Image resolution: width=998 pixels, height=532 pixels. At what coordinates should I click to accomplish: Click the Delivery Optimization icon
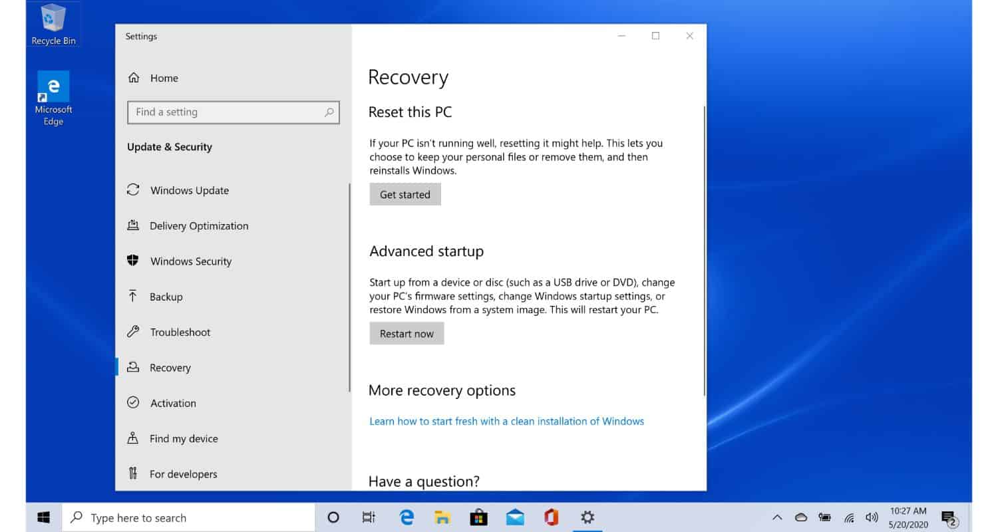(x=133, y=225)
